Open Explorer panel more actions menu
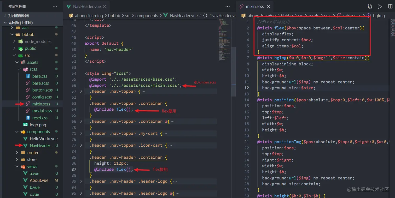 coord(55,6)
